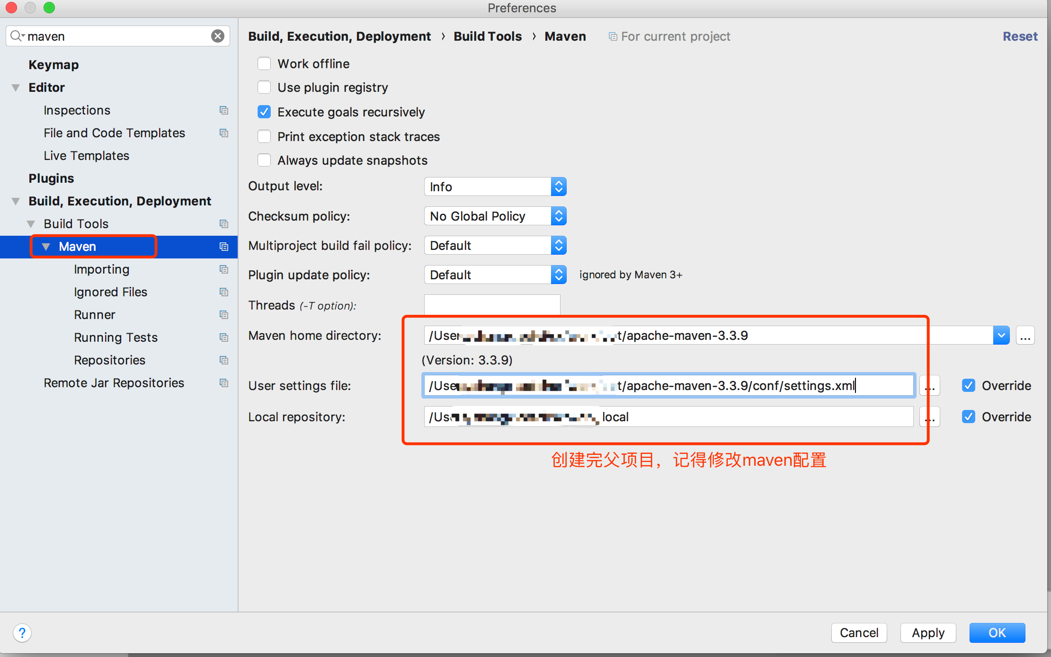This screenshot has height=657, width=1051.
Task: Clear the maven search field
Action: (x=217, y=36)
